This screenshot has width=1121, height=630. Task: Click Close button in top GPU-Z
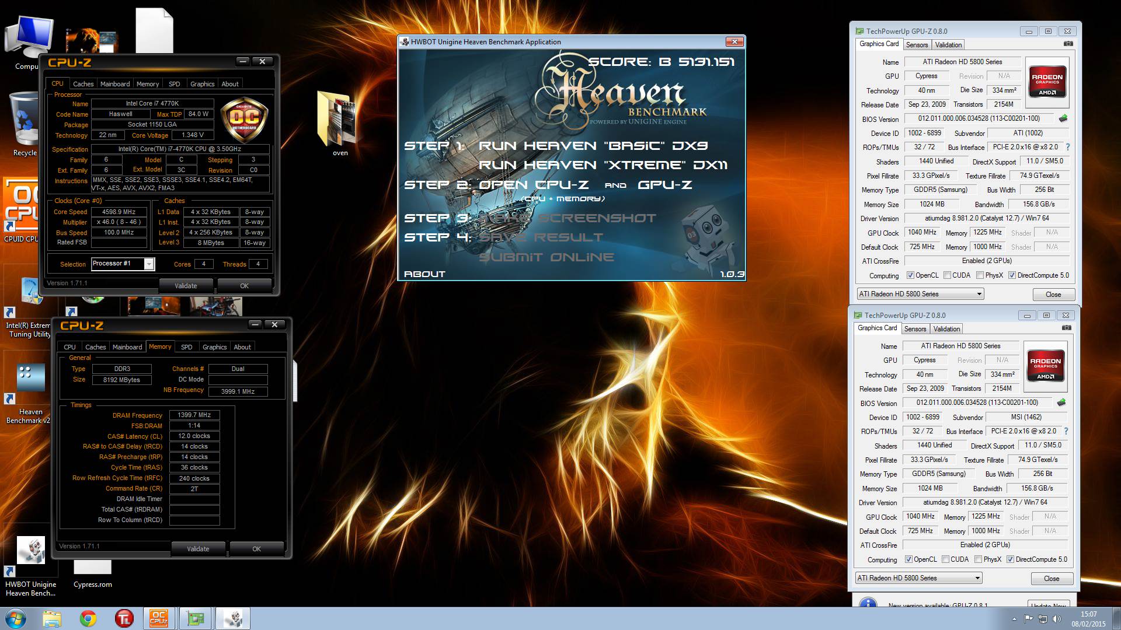(x=1053, y=295)
